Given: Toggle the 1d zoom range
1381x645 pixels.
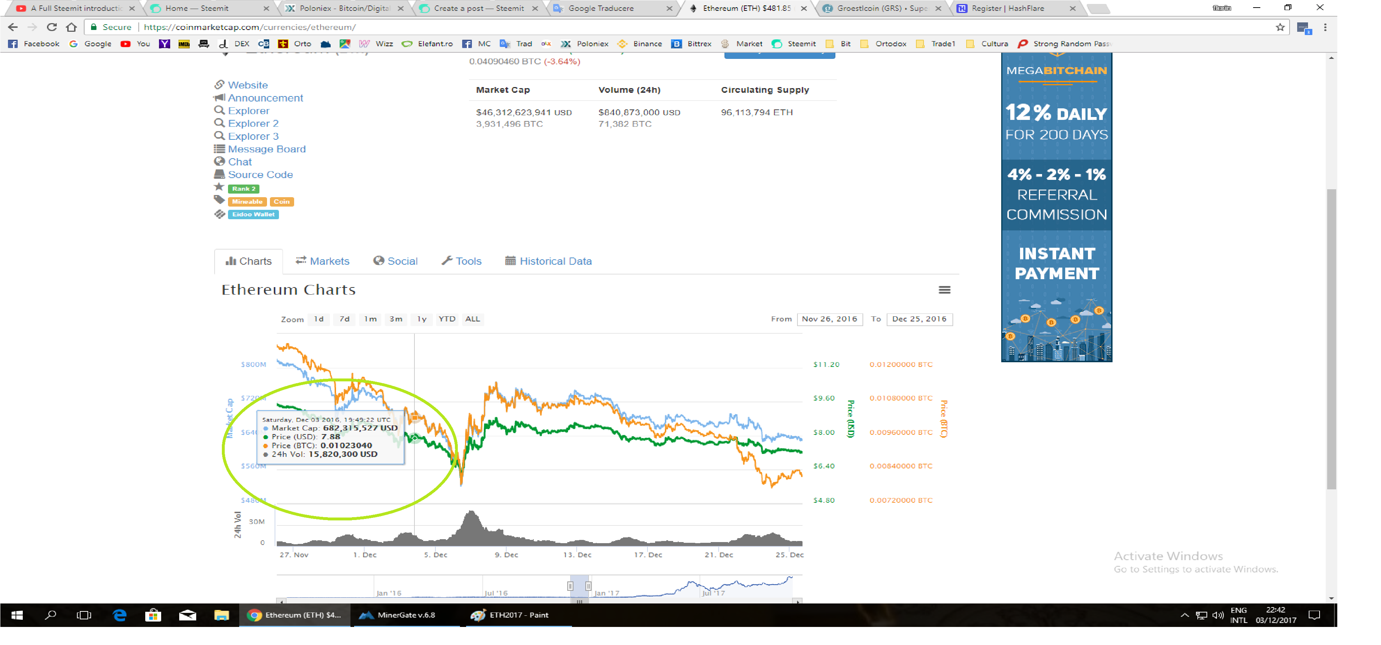Looking at the screenshot, I should 319,319.
